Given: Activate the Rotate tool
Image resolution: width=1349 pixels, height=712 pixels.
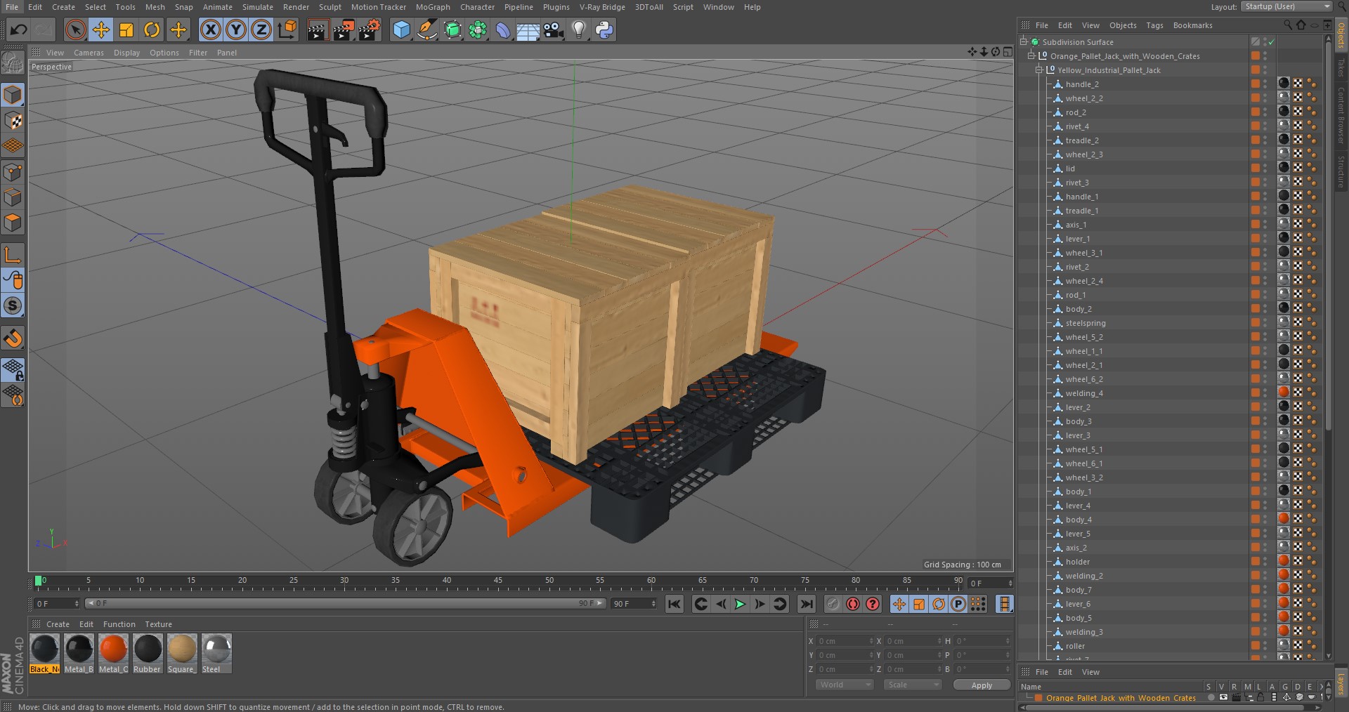Looking at the screenshot, I should [x=152, y=29].
